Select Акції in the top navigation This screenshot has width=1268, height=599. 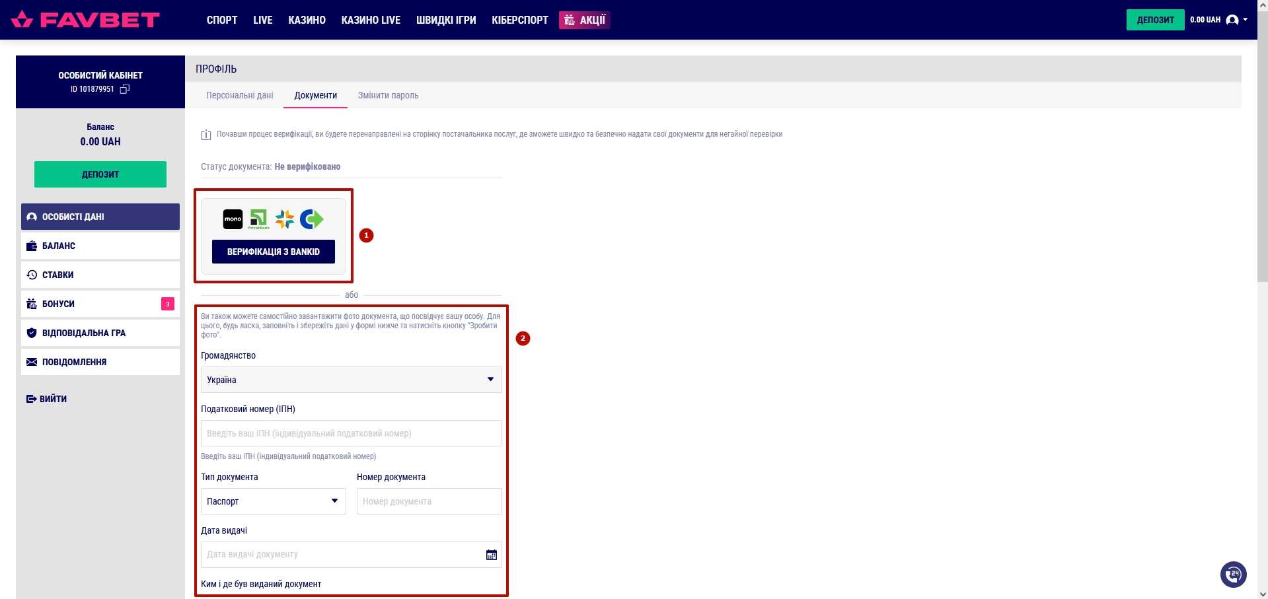584,20
